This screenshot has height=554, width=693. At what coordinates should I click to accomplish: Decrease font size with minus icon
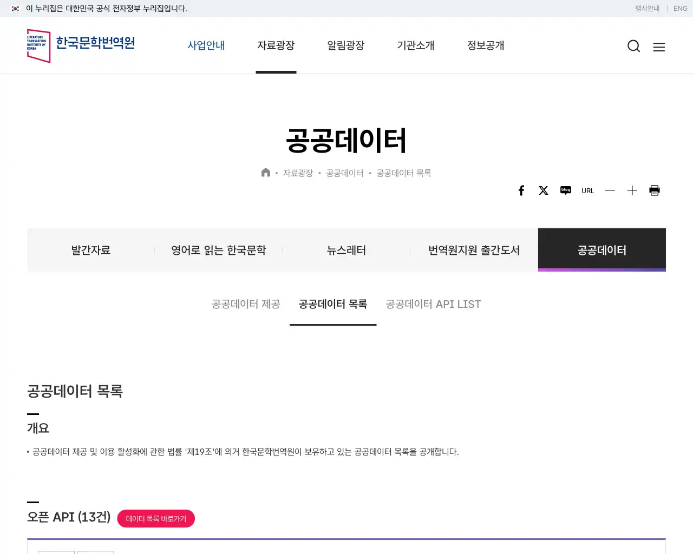[610, 190]
